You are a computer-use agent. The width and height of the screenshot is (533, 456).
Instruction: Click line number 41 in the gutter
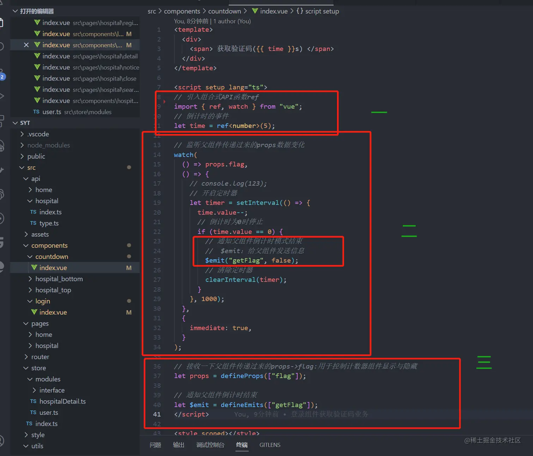click(x=157, y=414)
